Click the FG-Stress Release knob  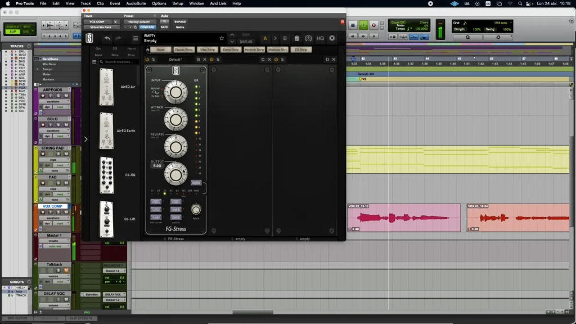175,147
